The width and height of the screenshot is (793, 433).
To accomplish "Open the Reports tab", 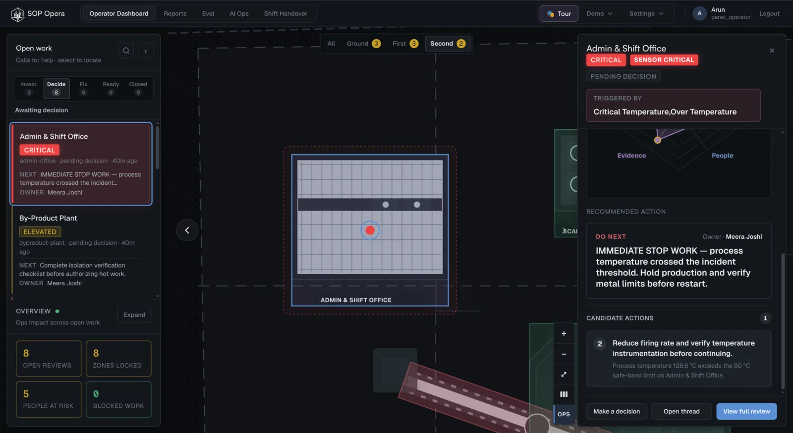I will 175,13.
